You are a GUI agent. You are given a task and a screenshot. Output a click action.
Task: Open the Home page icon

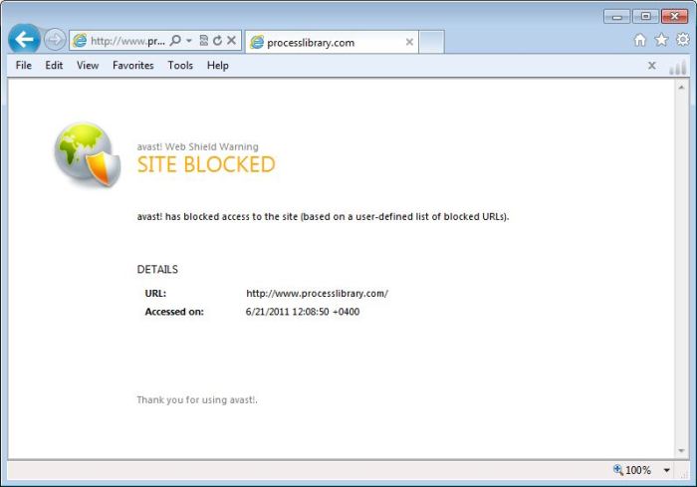[x=640, y=40]
